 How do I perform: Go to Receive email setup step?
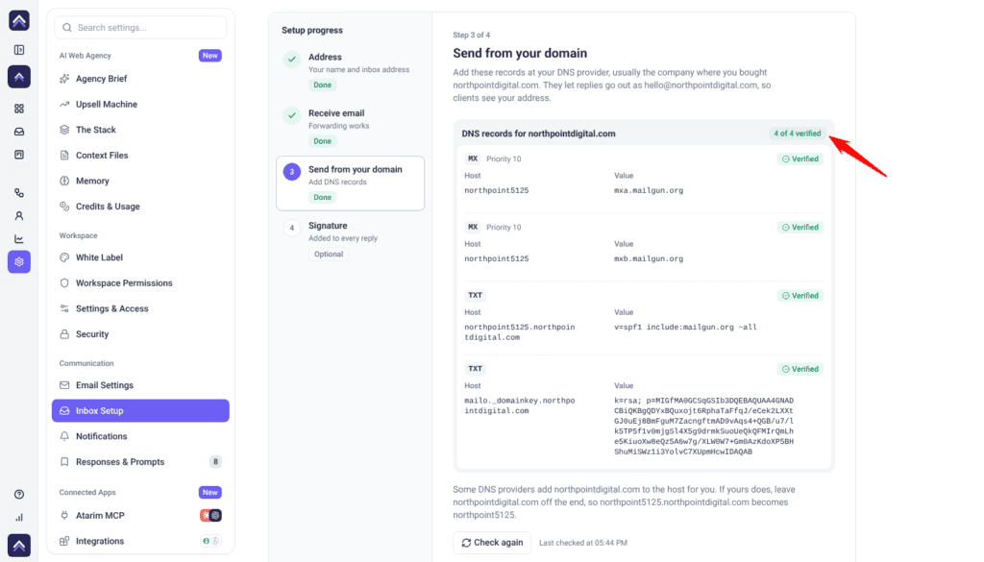point(350,127)
